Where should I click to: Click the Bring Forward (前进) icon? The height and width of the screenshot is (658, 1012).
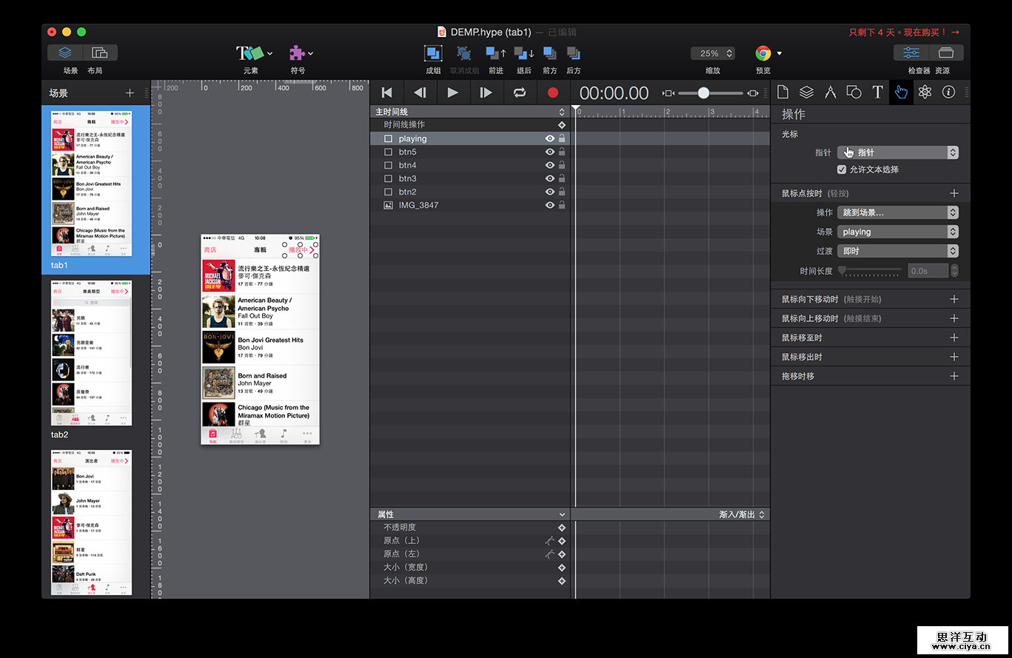tap(495, 53)
